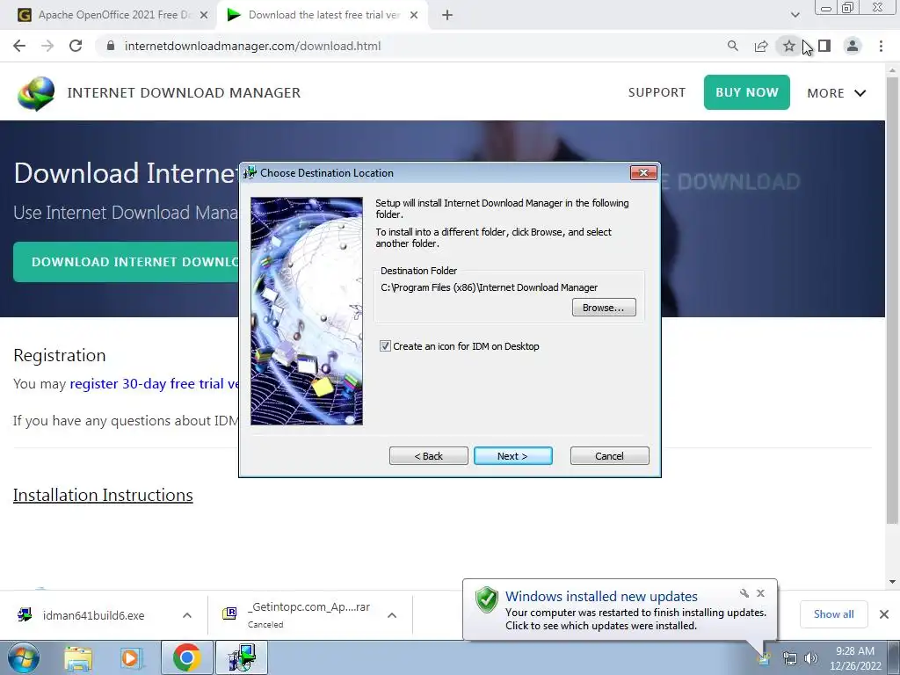The image size is (900, 675).
Task: Click the Back button in setup dialog
Action: (428, 456)
